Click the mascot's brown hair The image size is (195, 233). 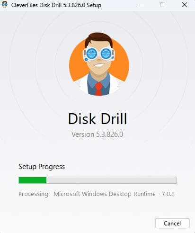[98, 38]
